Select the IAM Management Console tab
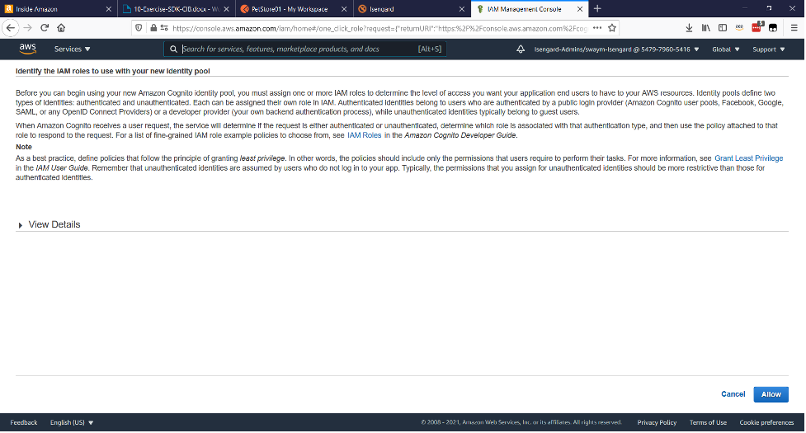The height and width of the screenshot is (433, 806). 530,9
